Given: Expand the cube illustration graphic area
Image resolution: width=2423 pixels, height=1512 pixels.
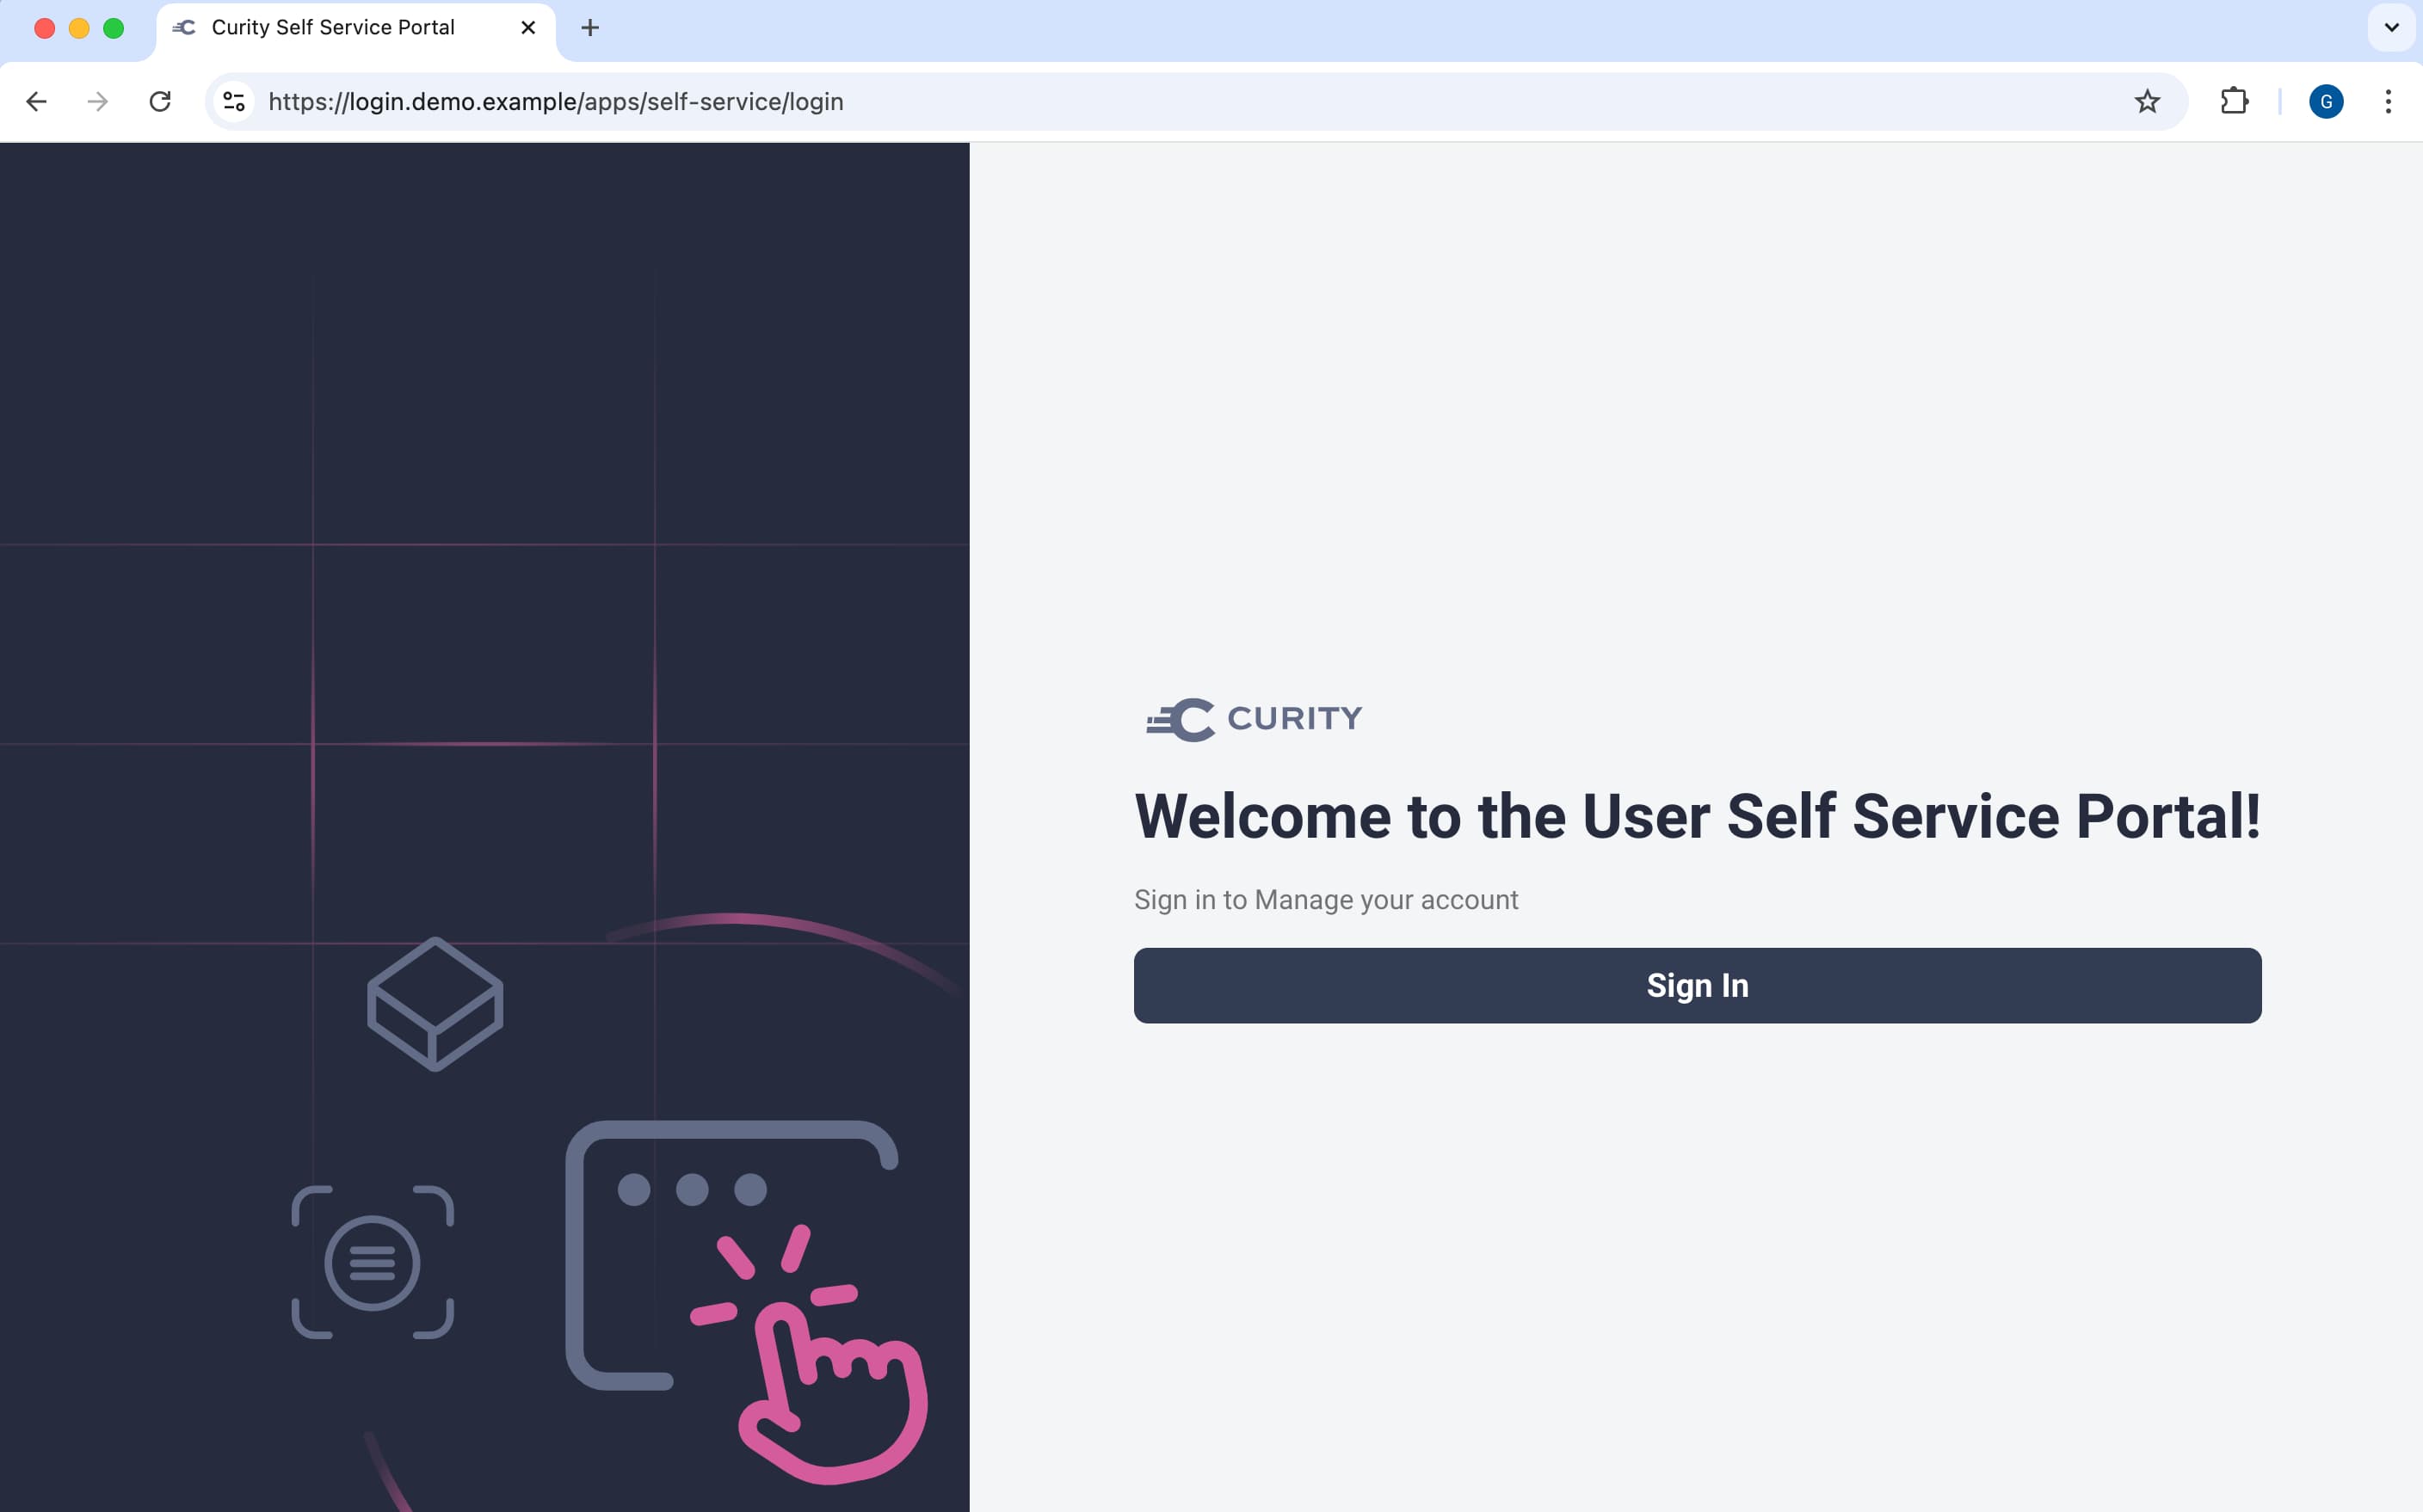Looking at the screenshot, I should (x=435, y=1003).
